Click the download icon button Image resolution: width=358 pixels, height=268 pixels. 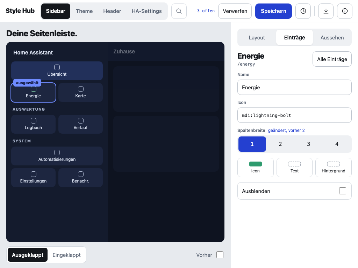click(x=326, y=11)
